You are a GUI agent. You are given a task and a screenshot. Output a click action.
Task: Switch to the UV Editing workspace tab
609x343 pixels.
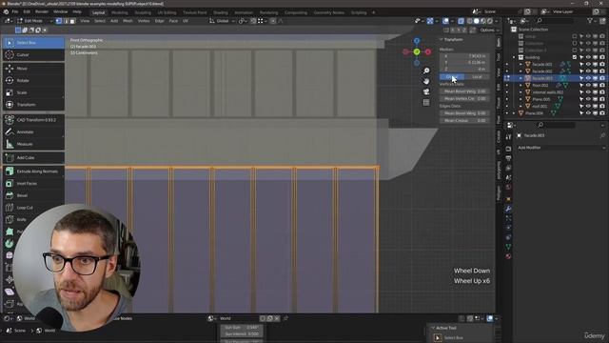167,12
